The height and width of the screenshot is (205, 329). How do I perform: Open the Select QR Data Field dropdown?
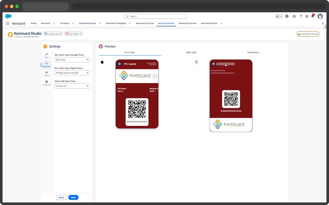tap(72, 86)
